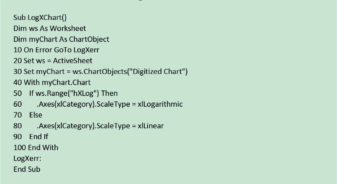Click the "Digitized Chart" string literal

(x=159, y=72)
